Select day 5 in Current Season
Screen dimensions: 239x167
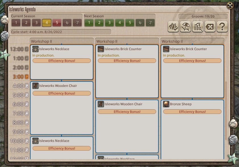point(57,23)
